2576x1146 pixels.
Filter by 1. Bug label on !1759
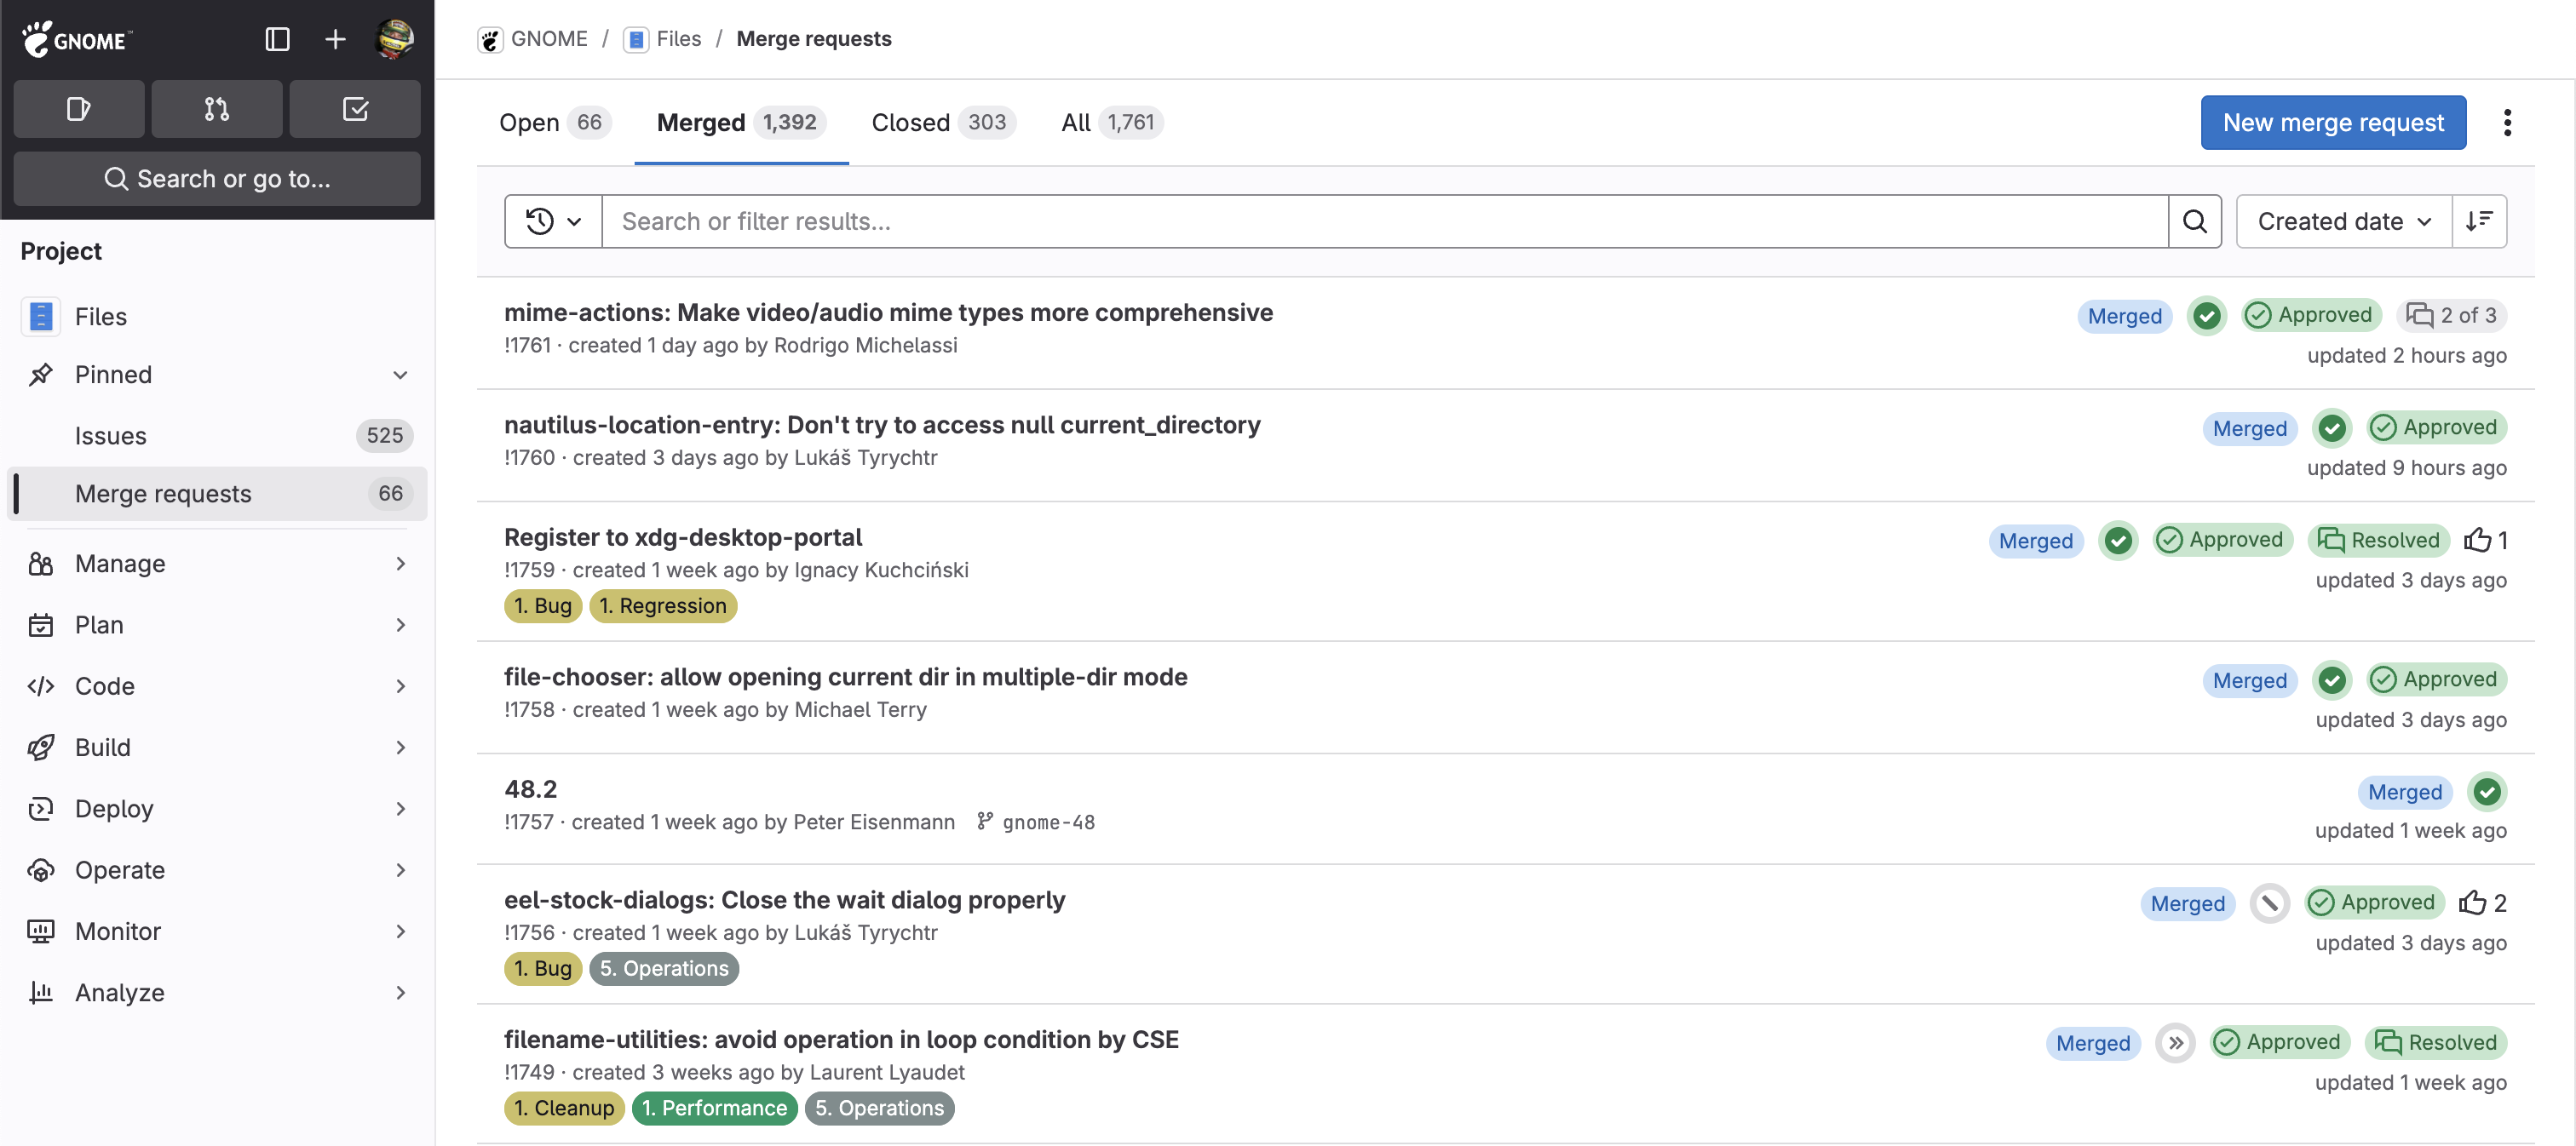(x=543, y=605)
